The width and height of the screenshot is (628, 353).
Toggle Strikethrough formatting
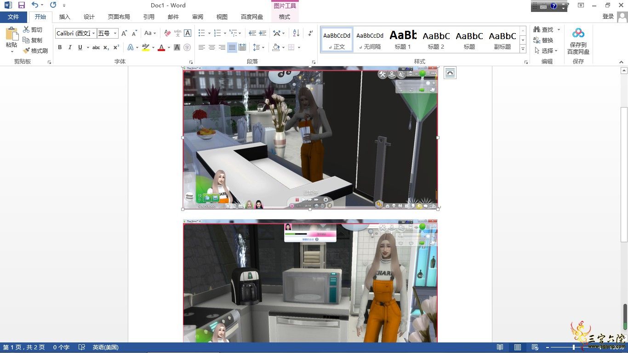click(96, 47)
